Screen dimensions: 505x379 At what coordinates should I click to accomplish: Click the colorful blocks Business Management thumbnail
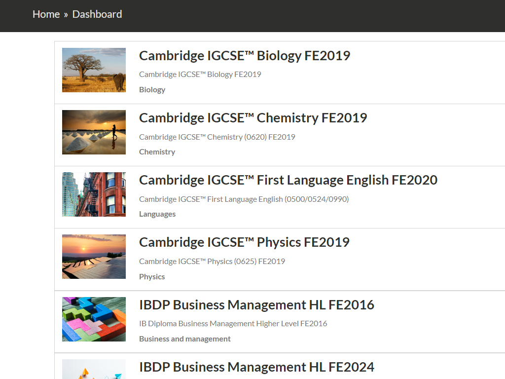tap(94, 319)
